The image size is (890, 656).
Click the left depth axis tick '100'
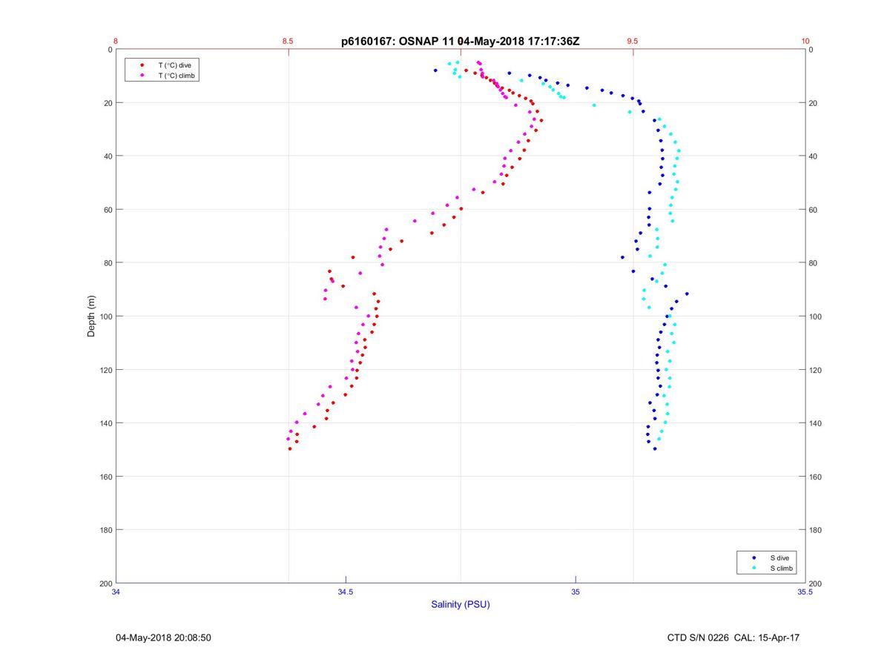coord(106,317)
